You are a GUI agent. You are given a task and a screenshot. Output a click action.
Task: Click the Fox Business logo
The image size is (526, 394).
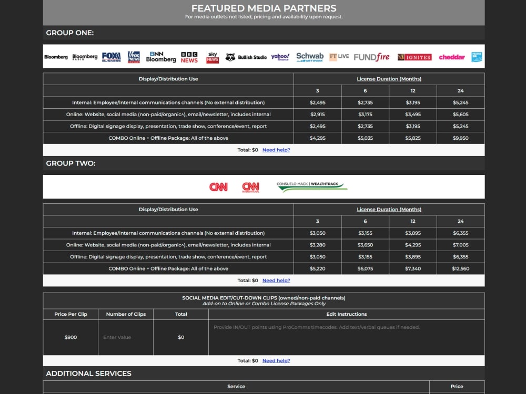tap(112, 57)
